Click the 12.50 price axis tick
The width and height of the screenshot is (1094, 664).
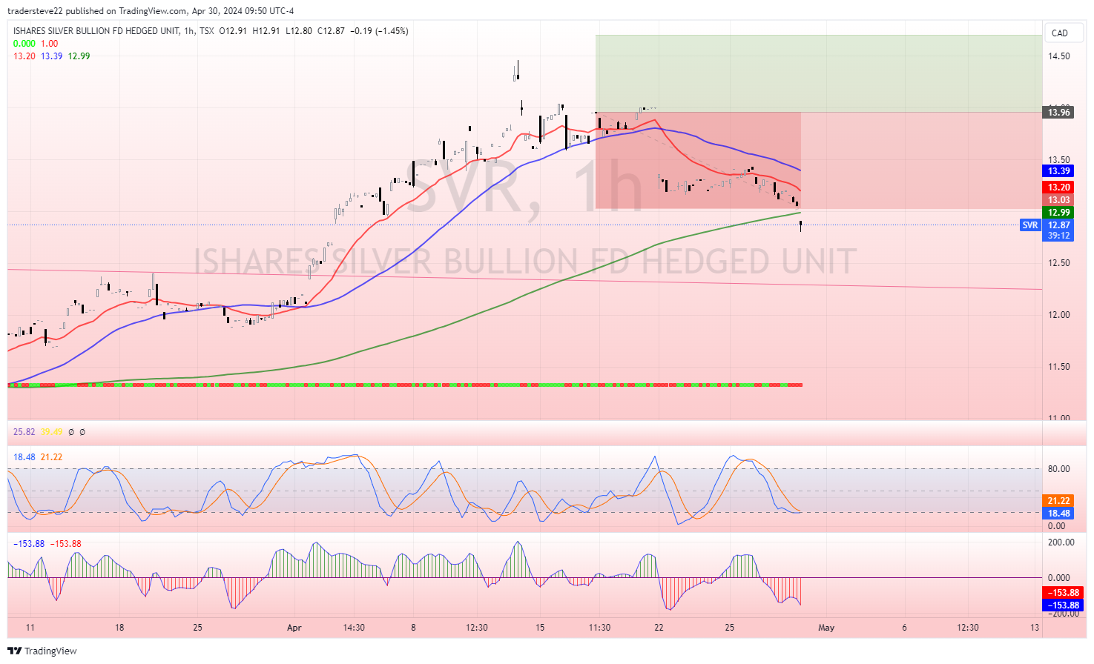(x=1058, y=263)
